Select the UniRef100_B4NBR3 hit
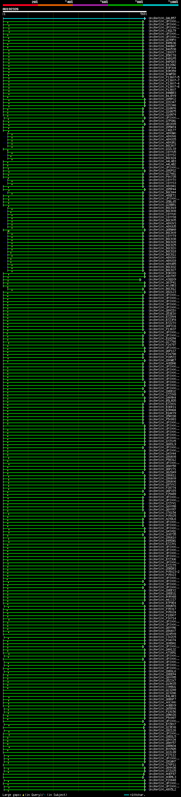The height and width of the screenshot is (797, 181). 162,93
